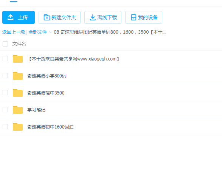Screen dimensions: 222x175
Task: Click the offline download arrow icon
Action: coord(93,17)
